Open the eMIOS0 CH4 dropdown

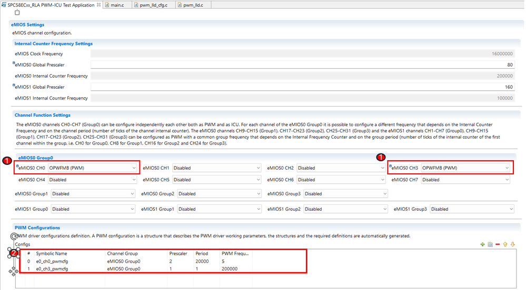click(92, 180)
